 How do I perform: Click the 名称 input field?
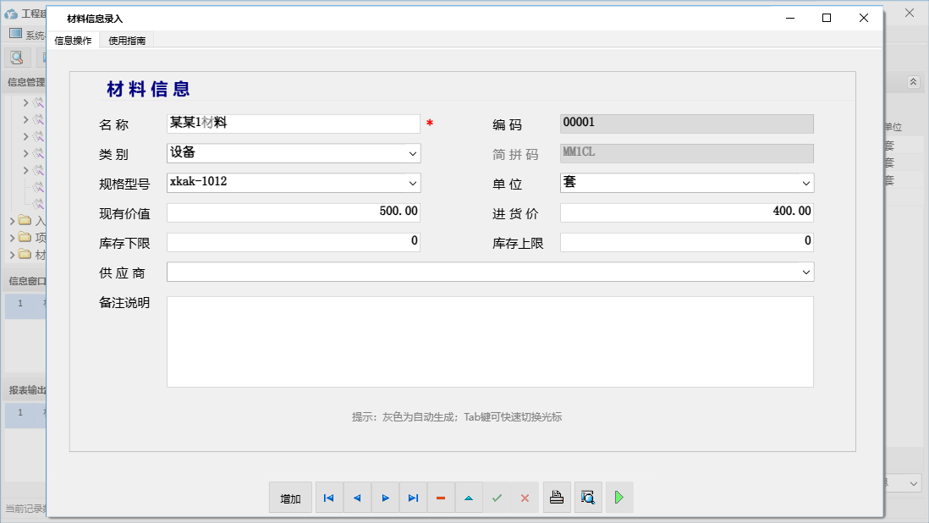pyautogui.click(x=293, y=124)
